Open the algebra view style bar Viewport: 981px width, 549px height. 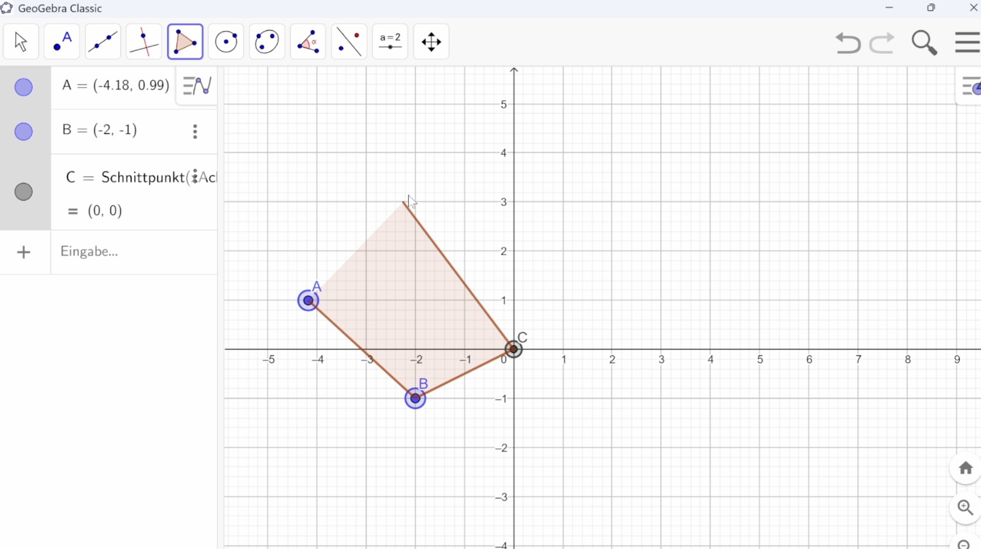point(197,86)
